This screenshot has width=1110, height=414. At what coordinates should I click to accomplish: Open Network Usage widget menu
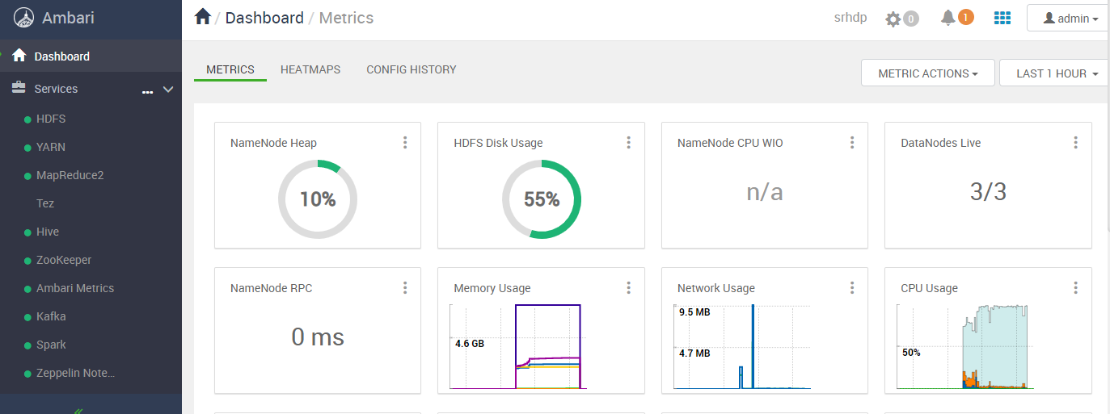(852, 288)
